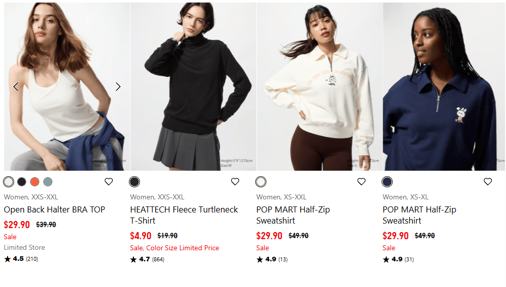The height and width of the screenshot is (287, 506).
Task: Open the cream POP MART sweatshirt photo
Action: [320, 87]
